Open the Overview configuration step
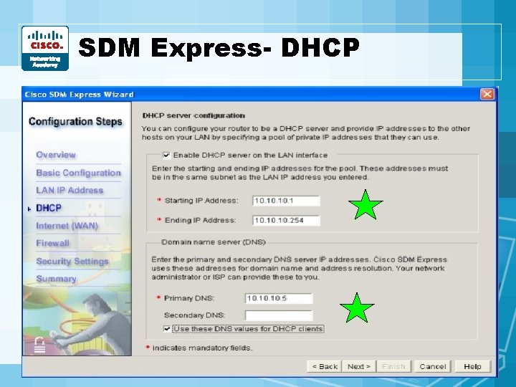The image size is (516, 387). [x=56, y=155]
